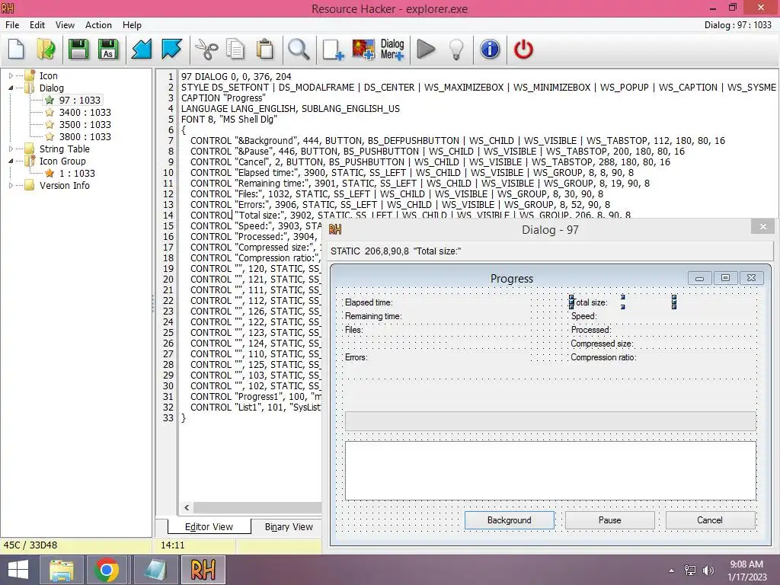Click Resource Hacker taskbar icon
The width and height of the screenshot is (780, 585).
coord(203,570)
